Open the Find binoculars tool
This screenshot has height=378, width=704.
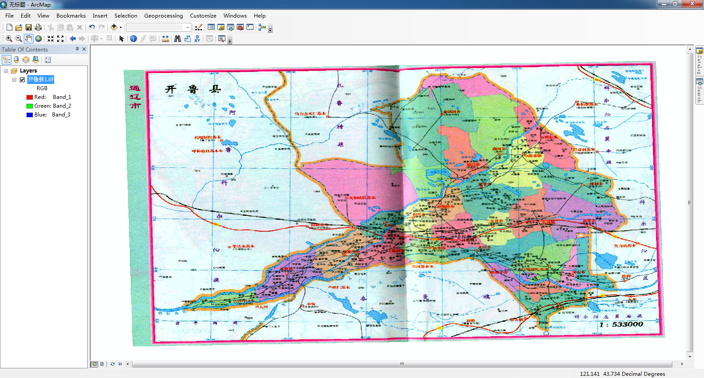tap(177, 39)
